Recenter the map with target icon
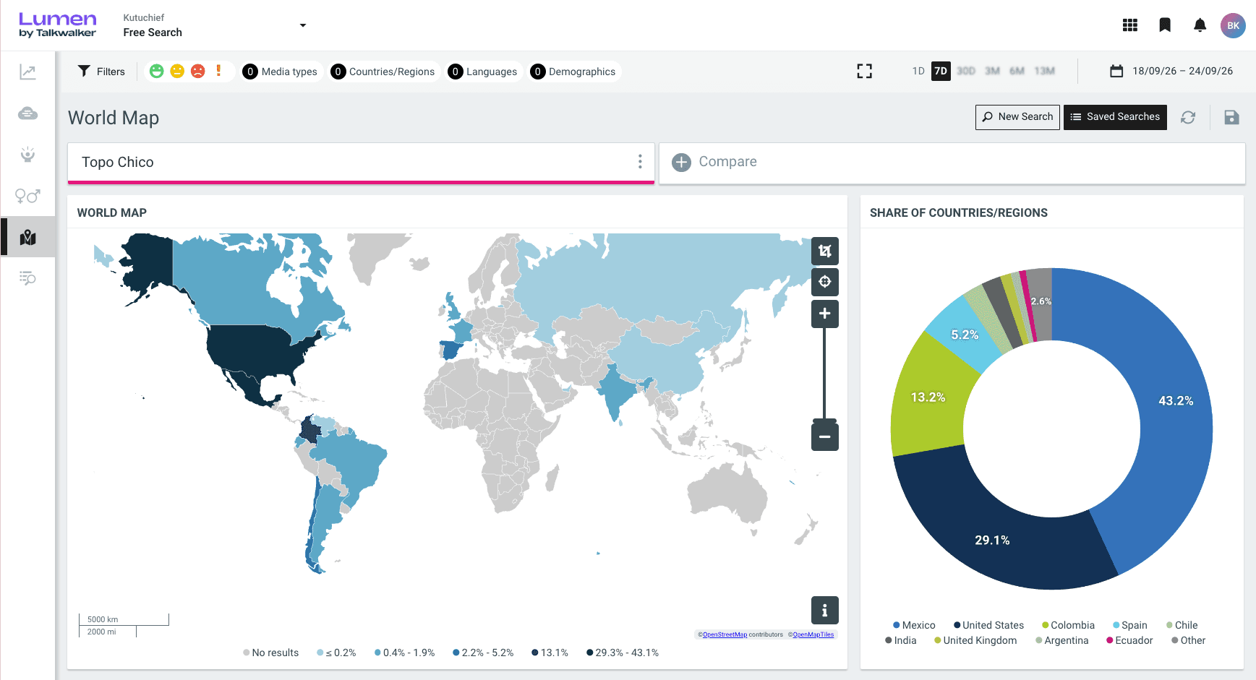This screenshot has height=680, width=1256. (825, 282)
